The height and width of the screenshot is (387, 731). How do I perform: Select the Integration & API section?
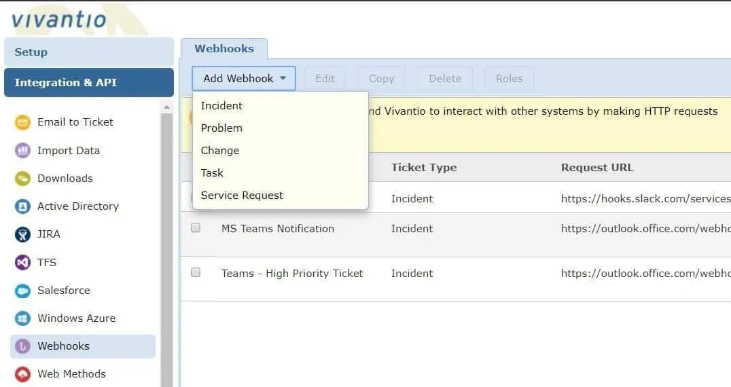click(88, 82)
